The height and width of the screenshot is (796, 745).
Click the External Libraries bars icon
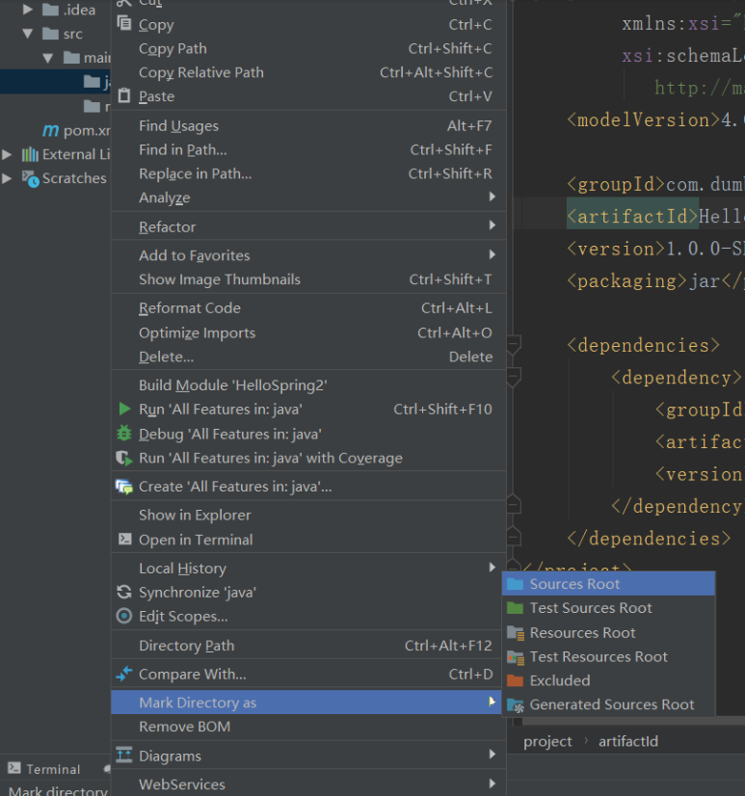[x=30, y=154]
